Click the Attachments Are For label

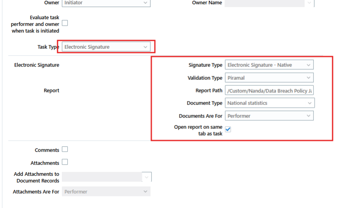click(36, 192)
